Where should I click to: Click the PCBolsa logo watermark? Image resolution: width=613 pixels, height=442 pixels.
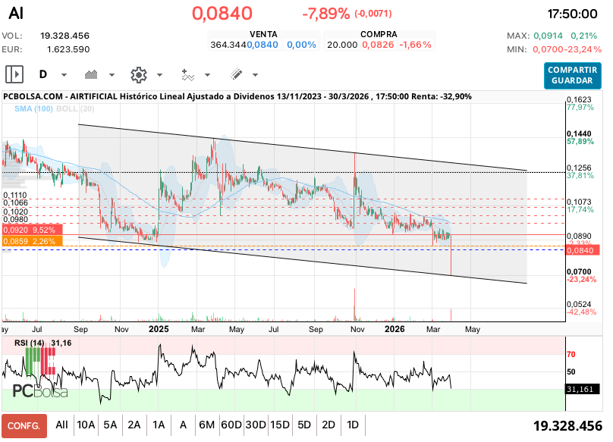tap(40, 391)
